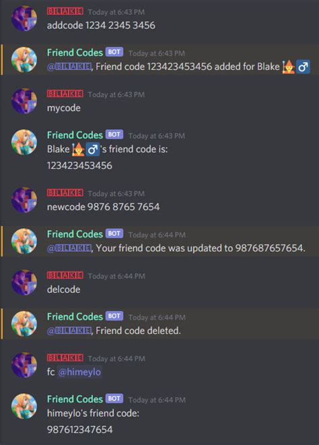Click male sign emoji before 's friend code is

coord(93,149)
